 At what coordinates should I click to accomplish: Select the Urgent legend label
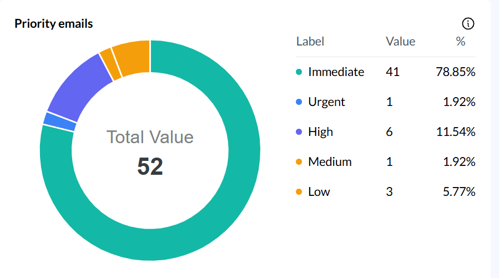pos(326,102)
